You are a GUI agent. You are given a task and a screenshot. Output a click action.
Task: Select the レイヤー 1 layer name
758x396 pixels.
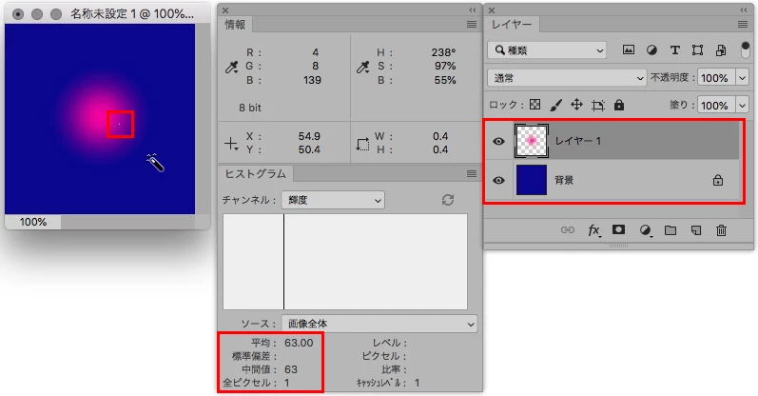pyautogui.click(x=577, y=141)
